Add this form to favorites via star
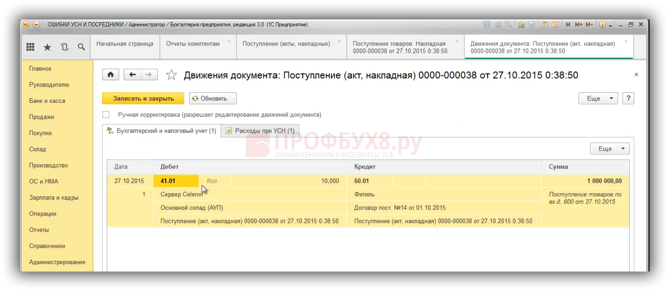The height and width of the screenshot is (291, 669). [x=171, y=75]
